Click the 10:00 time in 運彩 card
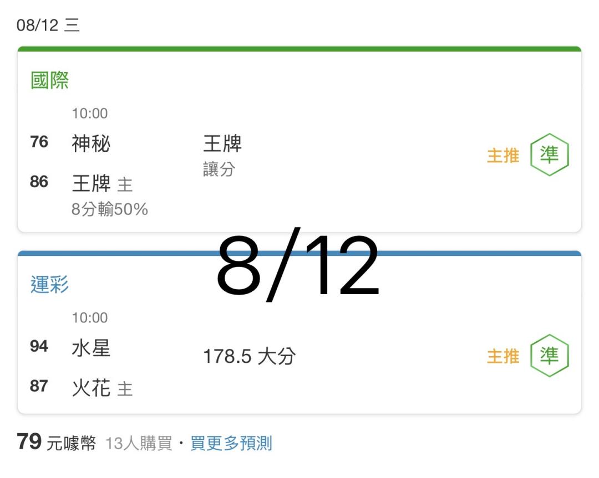The image size is (599, 478). click(x=90, y=317)
